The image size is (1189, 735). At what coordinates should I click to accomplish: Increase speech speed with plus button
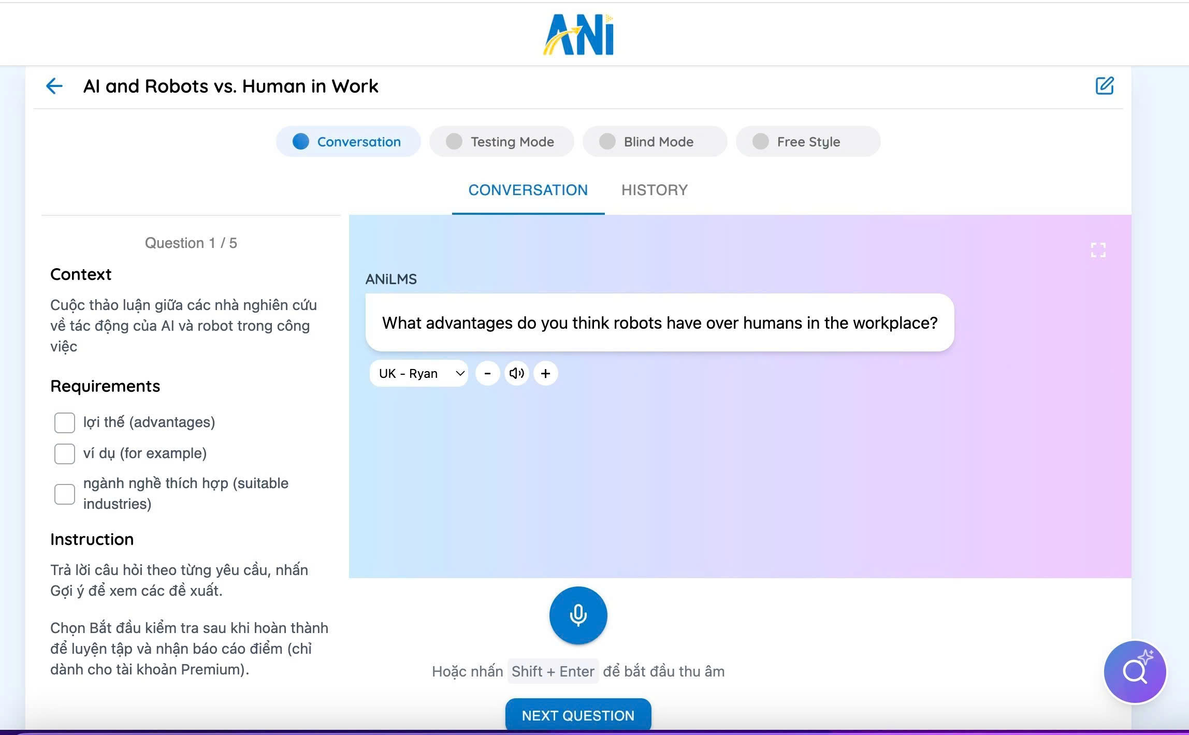pyautogui.click(x=545, y=373)
